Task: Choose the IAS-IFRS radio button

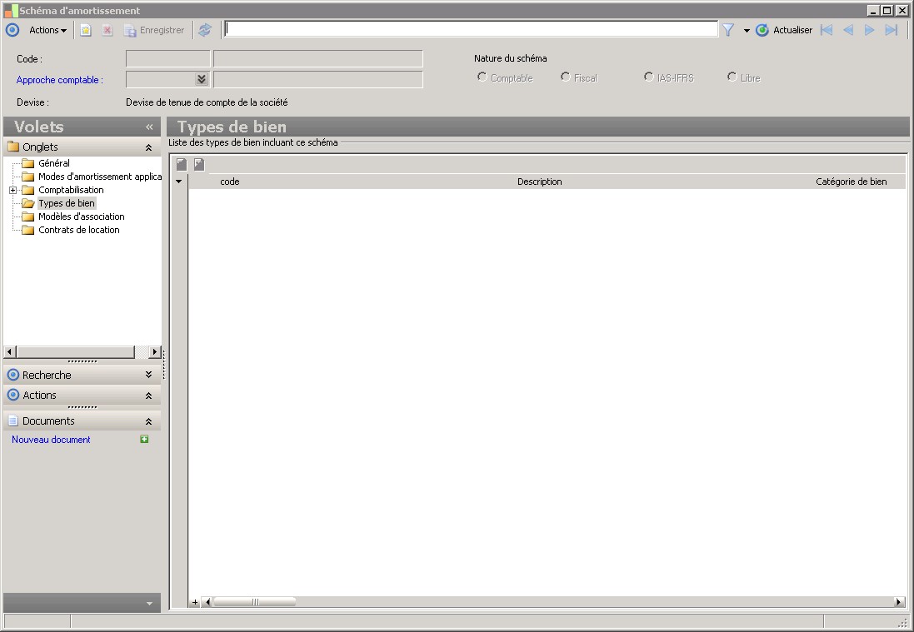Action: 649,77
